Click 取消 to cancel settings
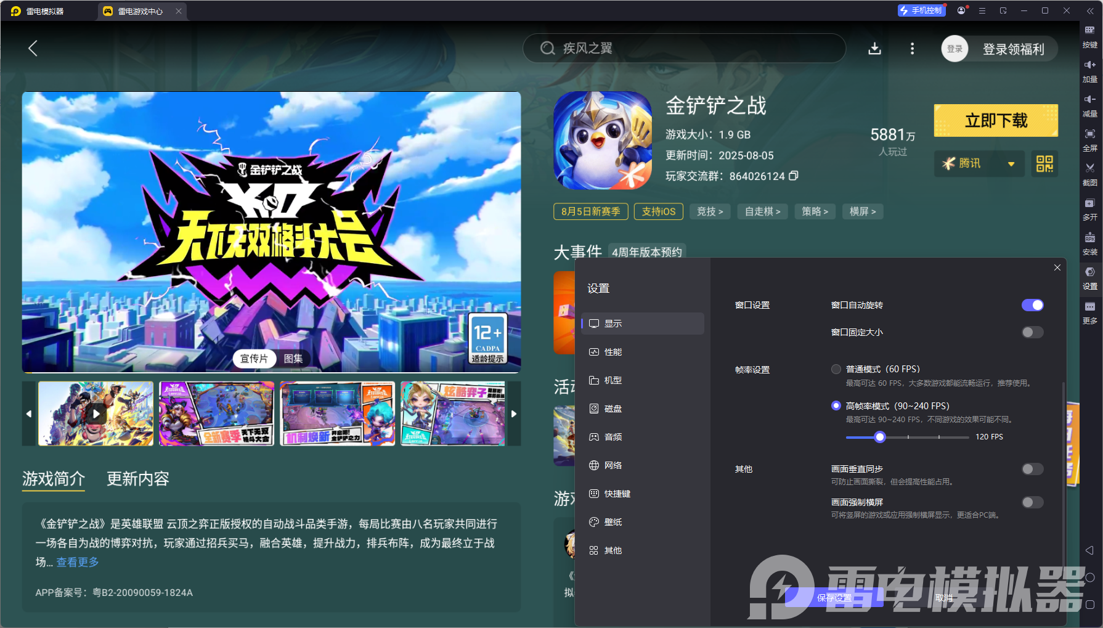 (944, 598)
